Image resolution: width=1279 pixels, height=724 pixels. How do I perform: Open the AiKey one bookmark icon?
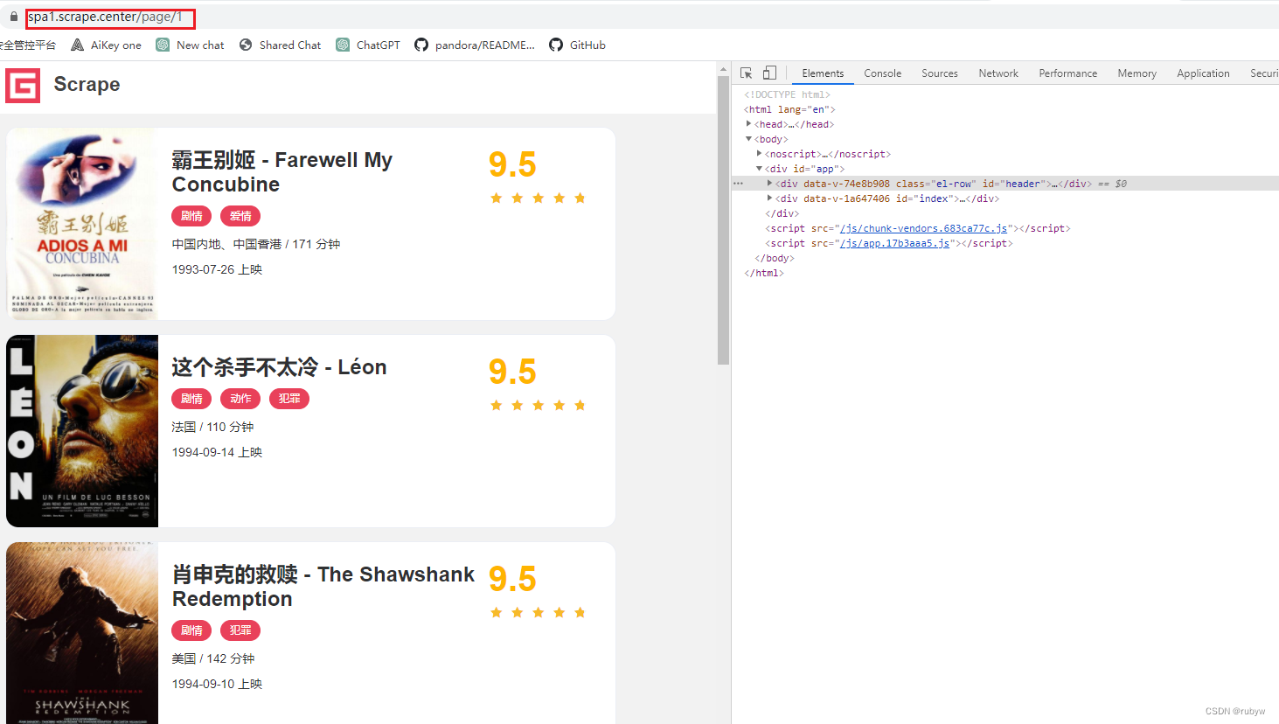click(78, 45)
